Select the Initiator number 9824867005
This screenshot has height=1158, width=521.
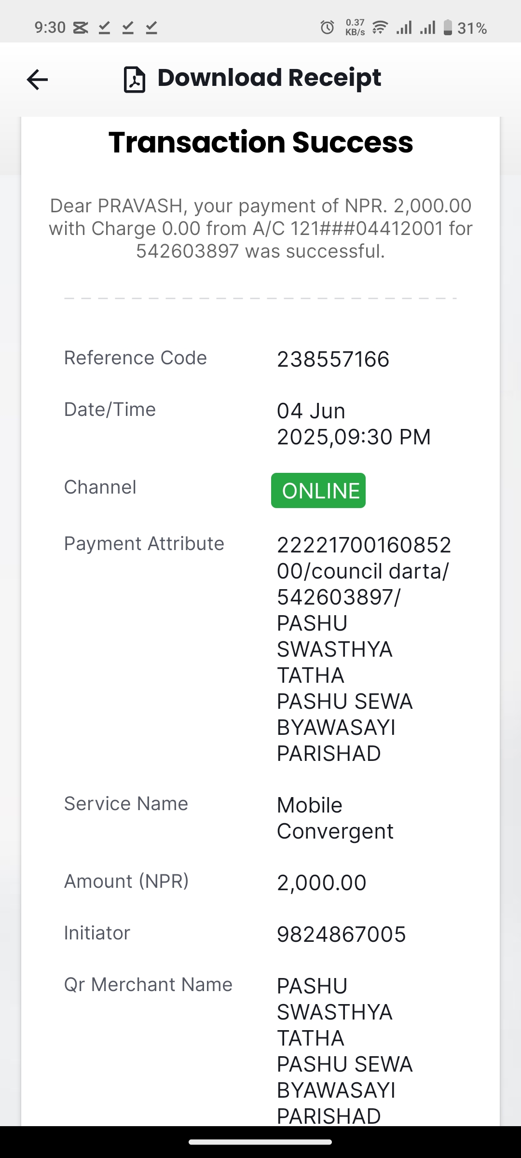(x=341, y=935)
